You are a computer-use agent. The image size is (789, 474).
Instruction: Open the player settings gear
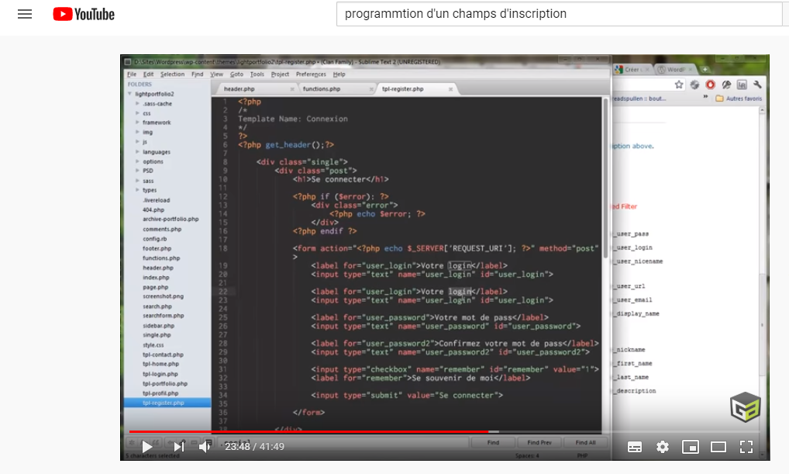(663, 447)
